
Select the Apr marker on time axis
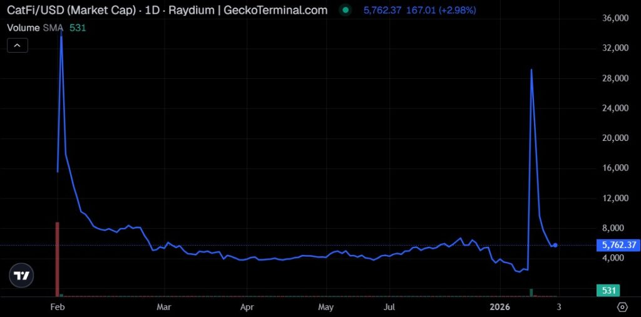(247, 307)
